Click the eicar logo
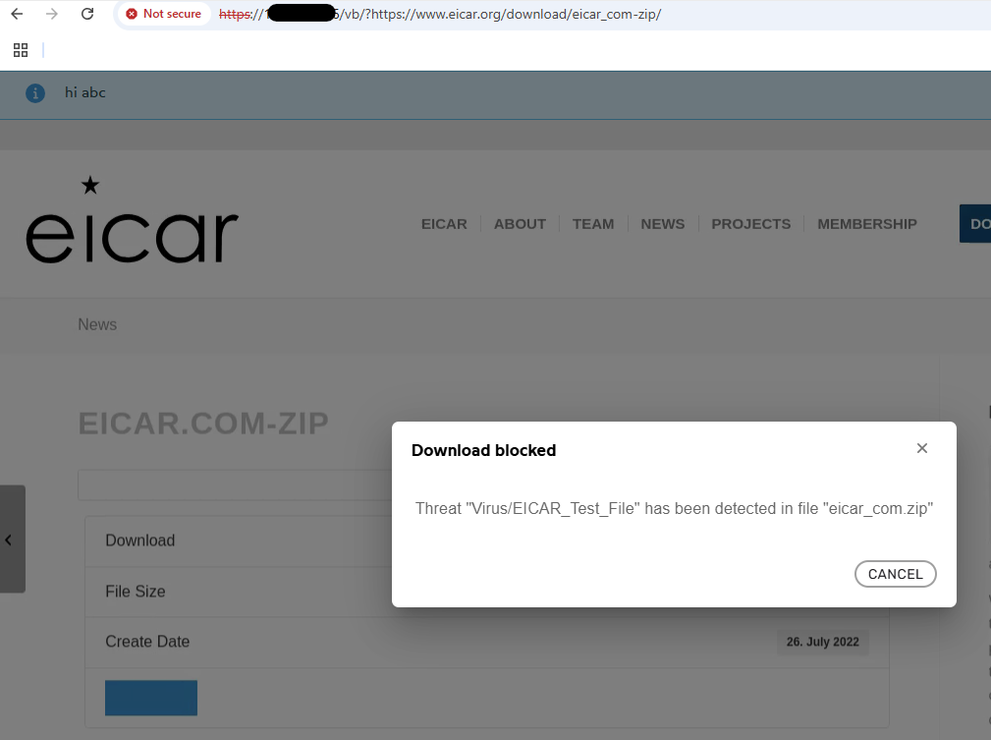991x740 pixels. pyautogui.click(x=132, y=219)
